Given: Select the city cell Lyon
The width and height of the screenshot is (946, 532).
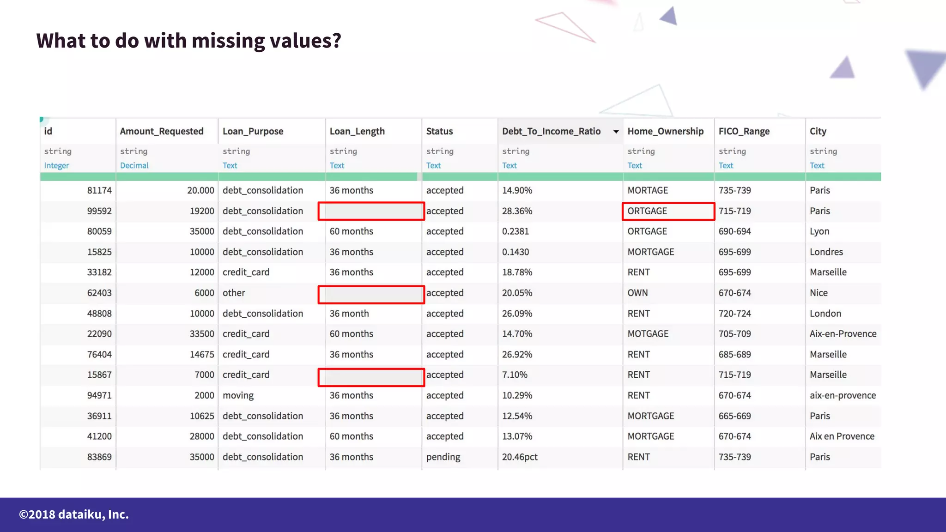Looking at the screenshot, I should coord(819,231).
